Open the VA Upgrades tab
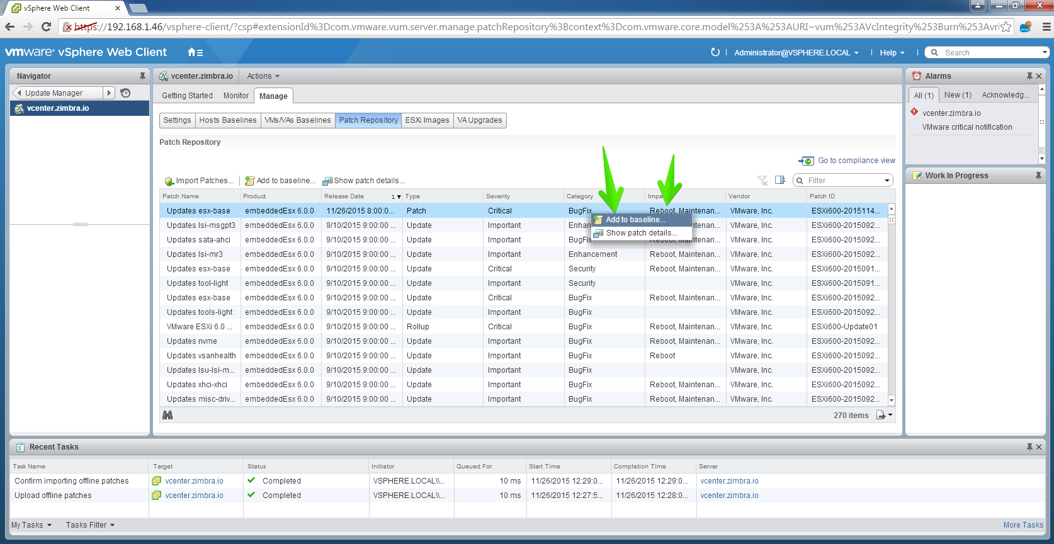 pyautogui.click(x=480, y=120)
